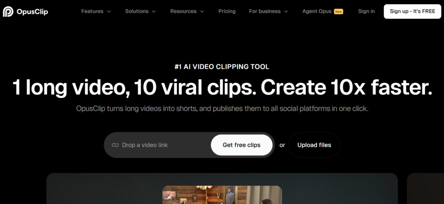Viewport: 444px width, 204px height.
Task: Expand the Solutions dropdown chevron
Action: (x=154, y=12)
